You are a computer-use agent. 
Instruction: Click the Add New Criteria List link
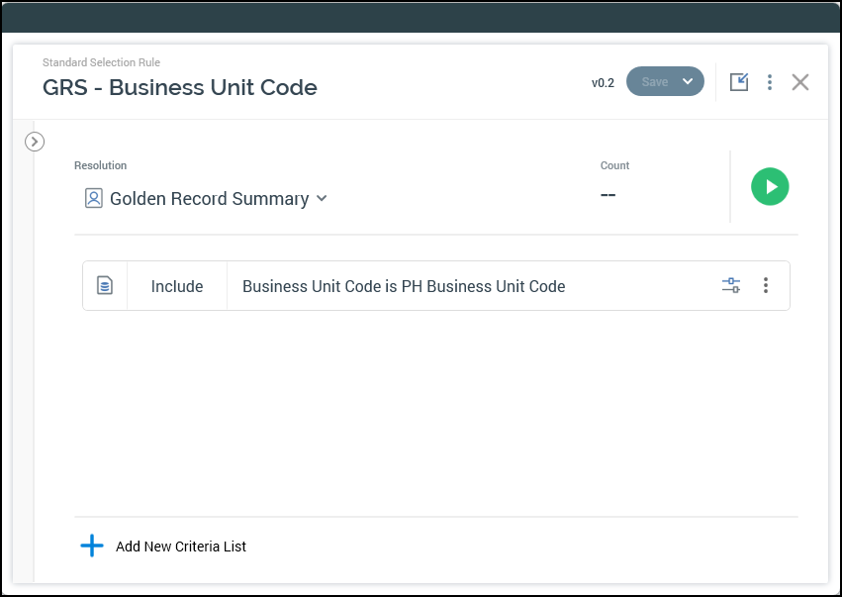(181, 547)
